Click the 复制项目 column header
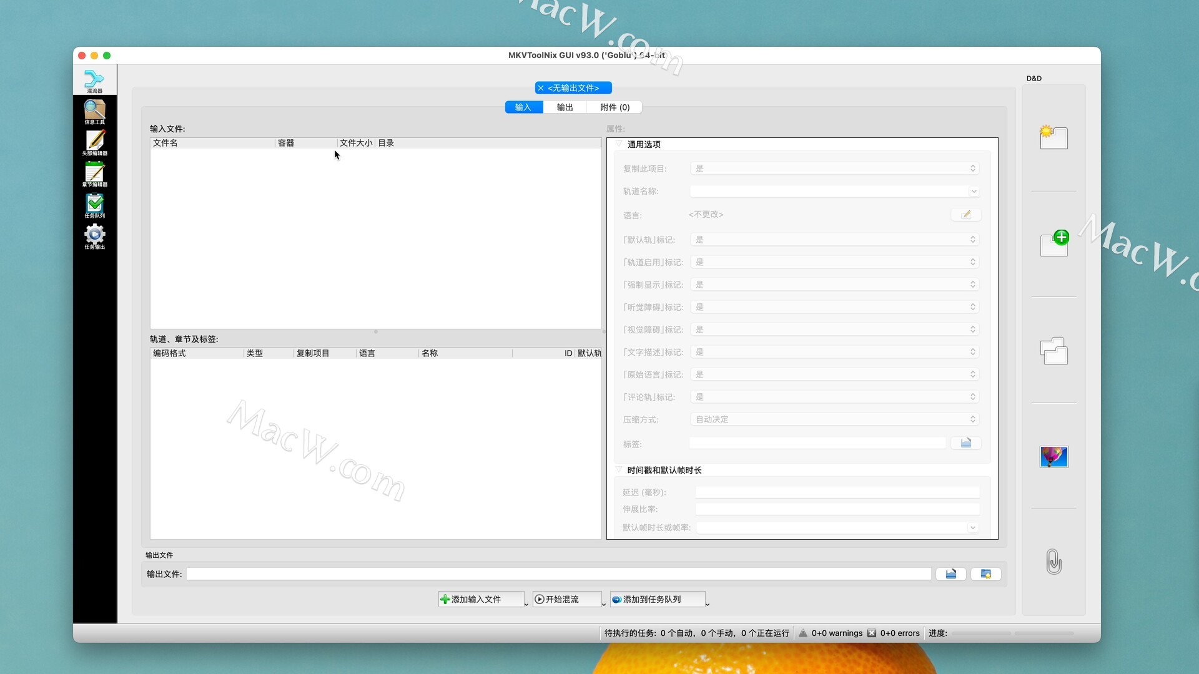This screenshot has width=1199, height=674. pos(325,353)
